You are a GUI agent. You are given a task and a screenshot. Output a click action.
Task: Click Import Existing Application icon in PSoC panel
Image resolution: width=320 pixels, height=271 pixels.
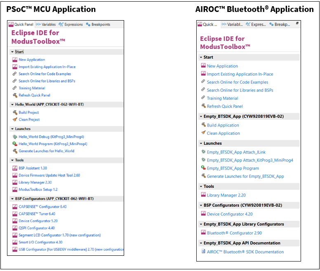15,67
